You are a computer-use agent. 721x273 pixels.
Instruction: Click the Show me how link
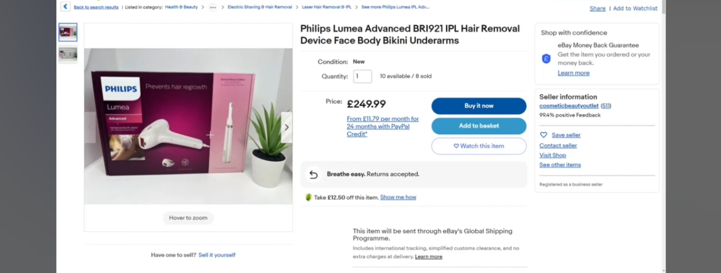click(x=398, y=197)
